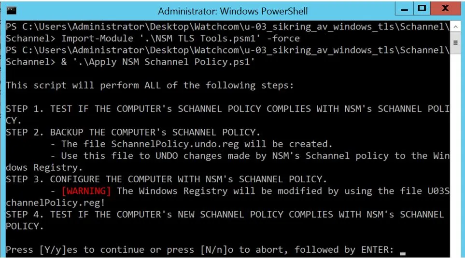Click the 'Import-Module' command text

[x=91, y=39]
